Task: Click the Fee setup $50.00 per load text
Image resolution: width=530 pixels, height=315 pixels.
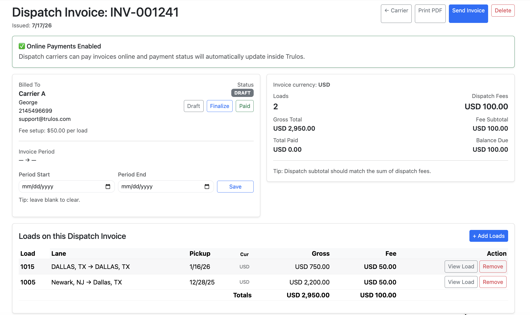Action: 53,131
